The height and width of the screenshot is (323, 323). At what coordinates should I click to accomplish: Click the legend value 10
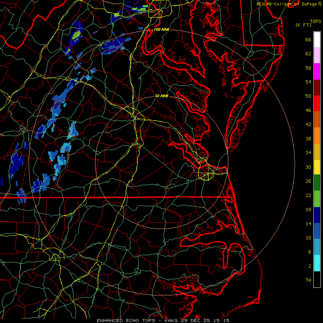pyautogui.click(x=308, y=238)
